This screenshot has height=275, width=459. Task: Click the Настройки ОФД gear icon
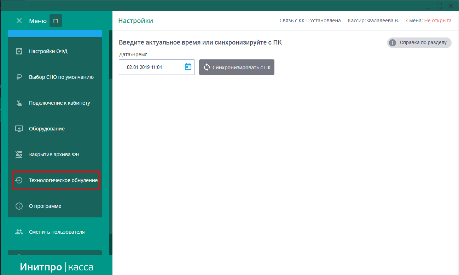click(19, 51)
